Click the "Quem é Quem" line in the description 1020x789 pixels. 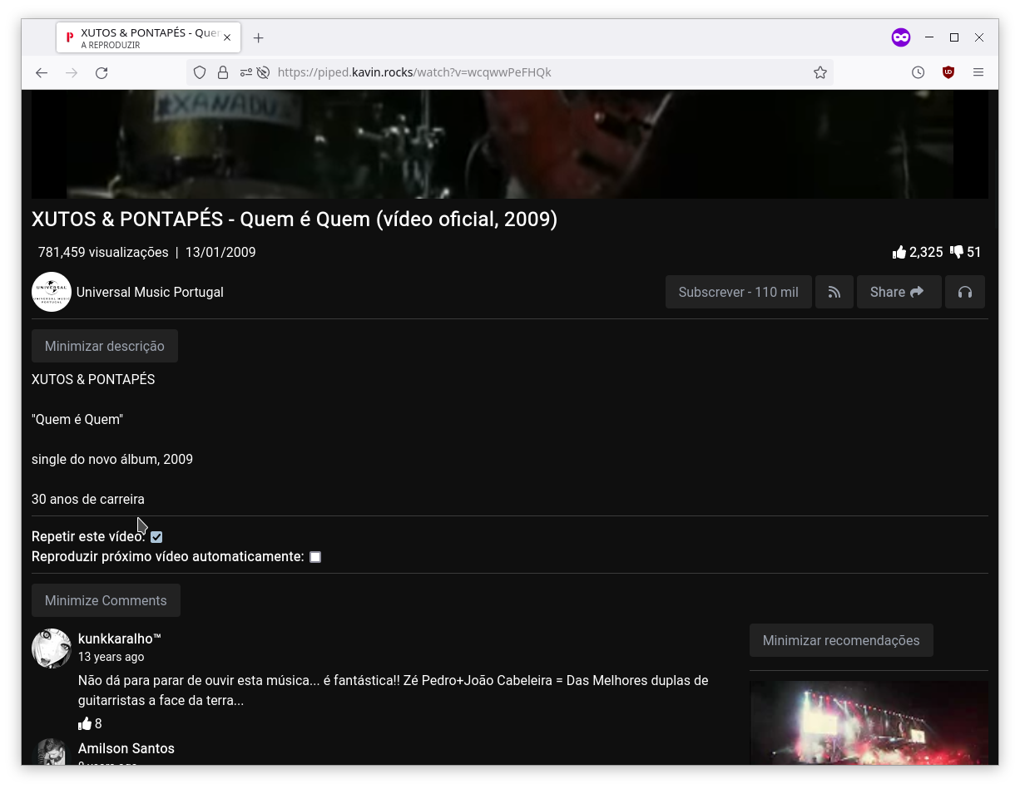point(77,419)
